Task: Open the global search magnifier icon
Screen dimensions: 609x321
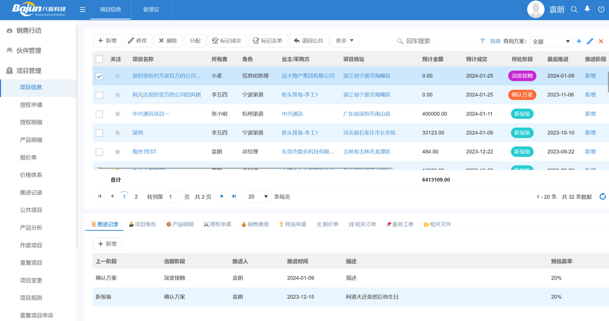Action: tap(574, 9)
